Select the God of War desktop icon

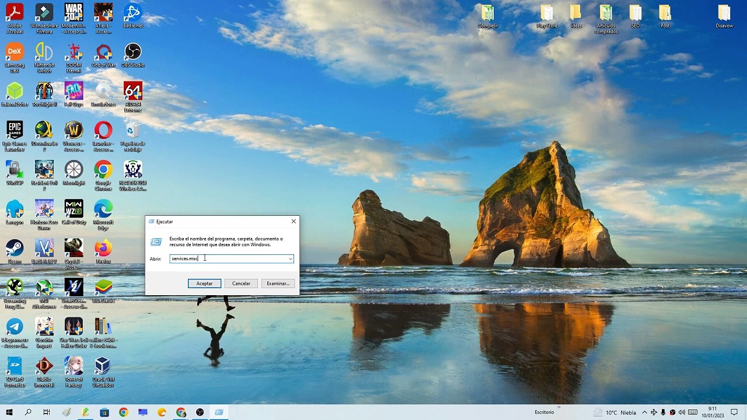(103, 55)
